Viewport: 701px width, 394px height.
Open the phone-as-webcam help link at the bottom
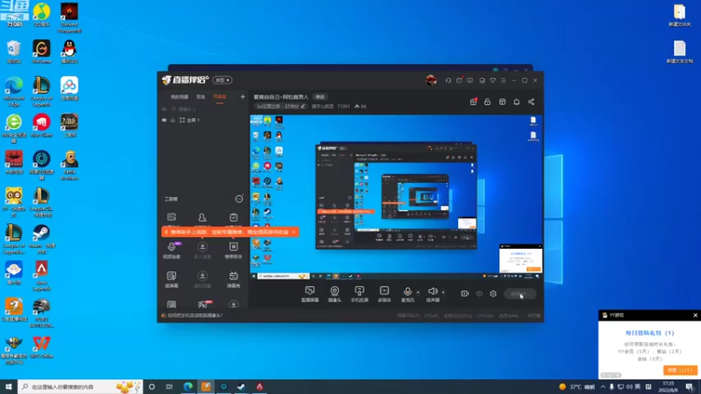click(195, 315)
